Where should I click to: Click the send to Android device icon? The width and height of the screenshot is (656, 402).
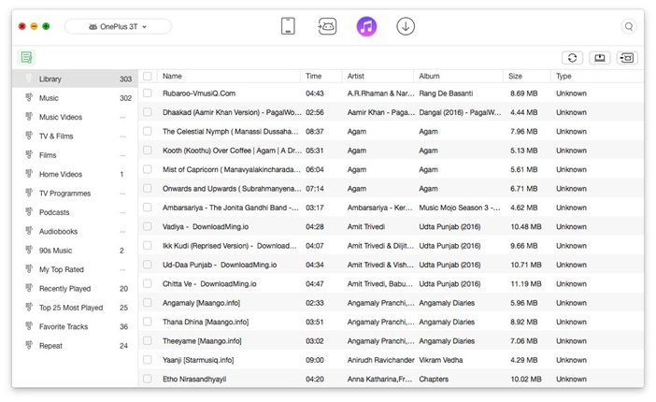(x=627, y=58)
